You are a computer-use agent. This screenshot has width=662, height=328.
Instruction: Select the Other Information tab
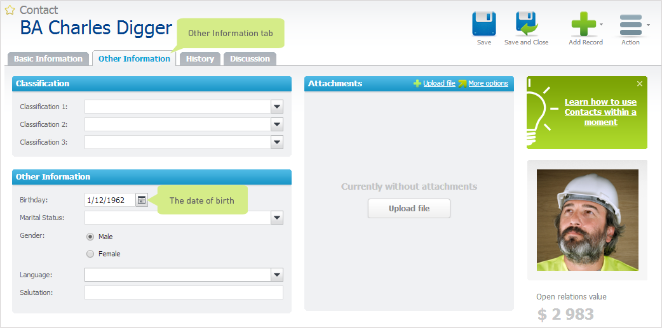pos(134,58)
